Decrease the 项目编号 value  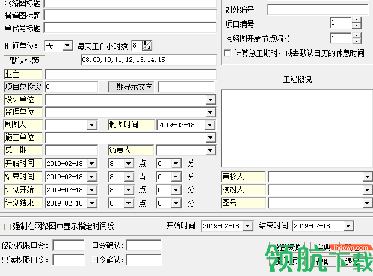click(356, 26)
